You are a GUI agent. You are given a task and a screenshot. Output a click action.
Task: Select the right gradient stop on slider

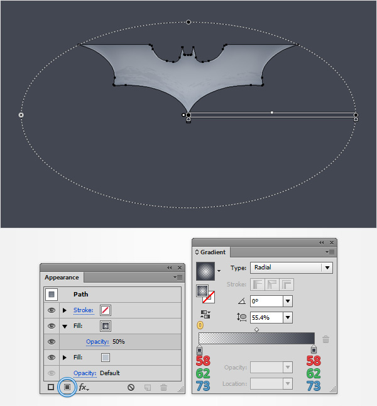pos(314,349)
